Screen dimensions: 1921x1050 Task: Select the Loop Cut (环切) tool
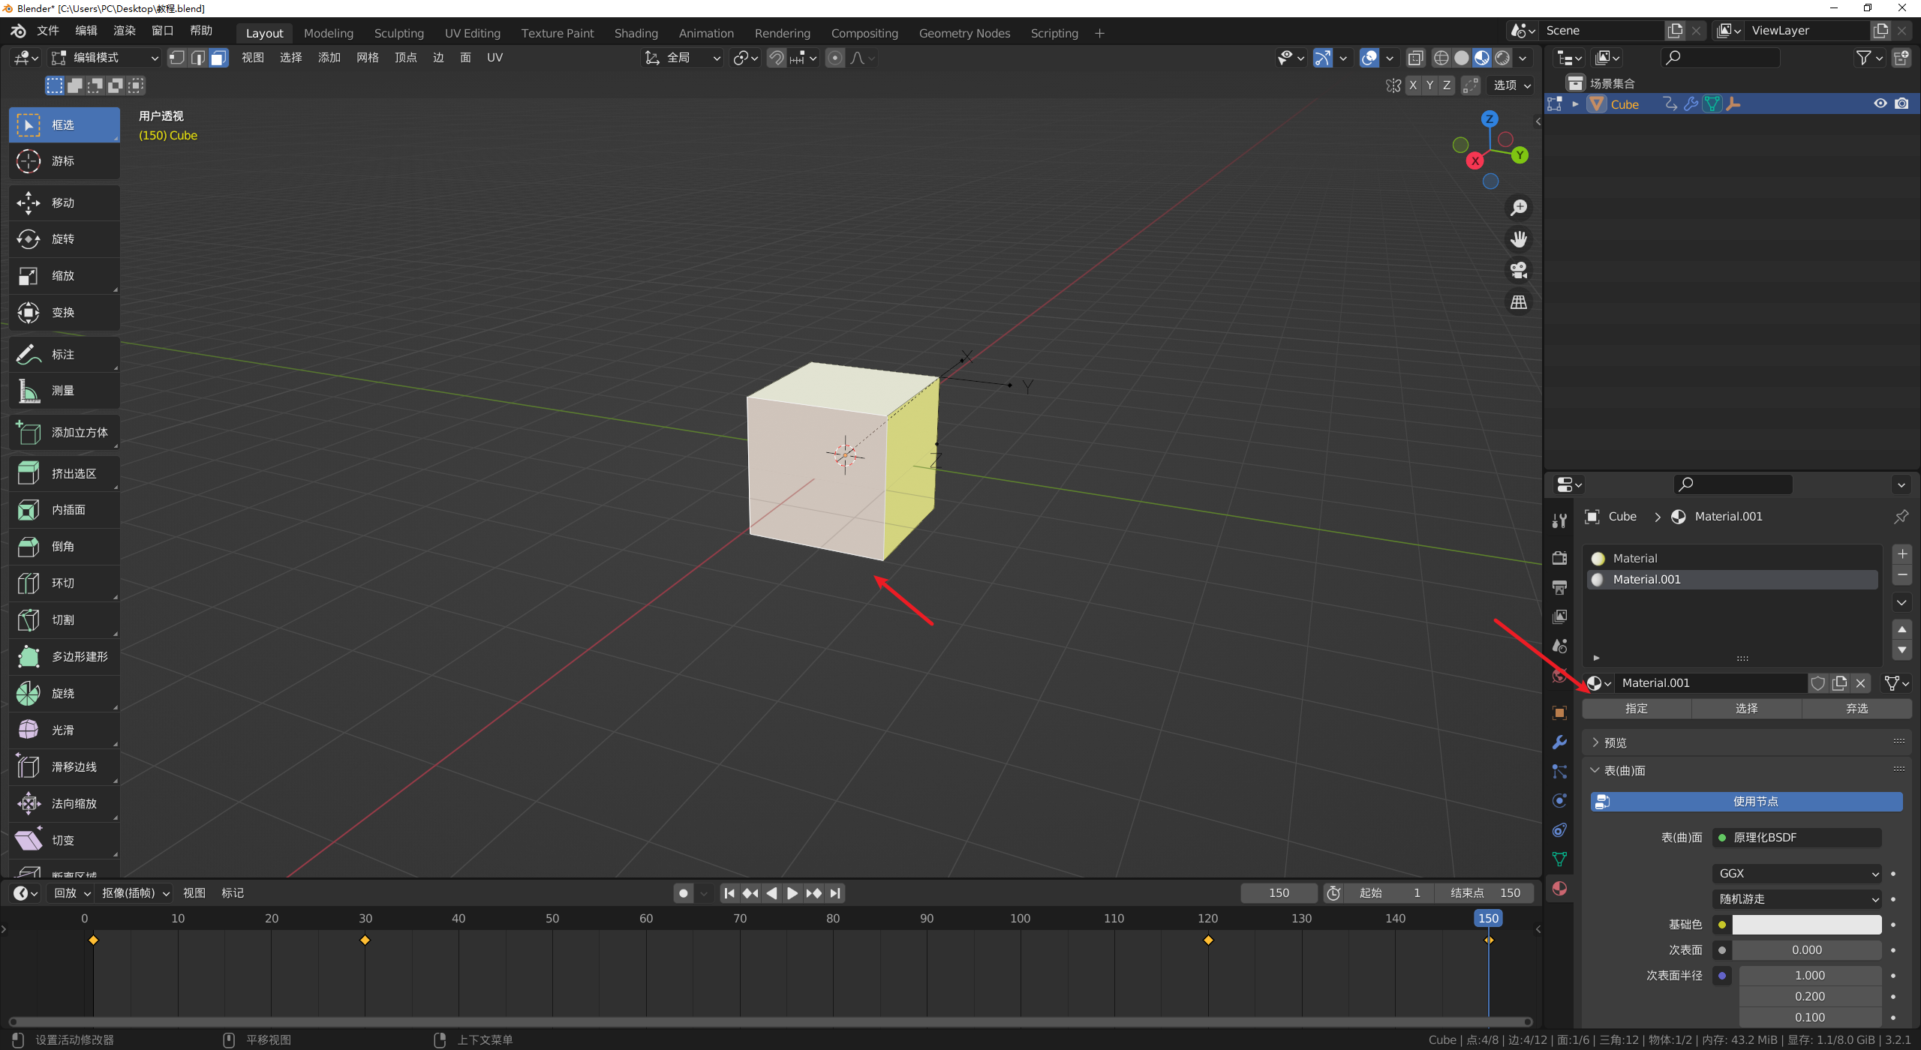(x=63, y=583)
